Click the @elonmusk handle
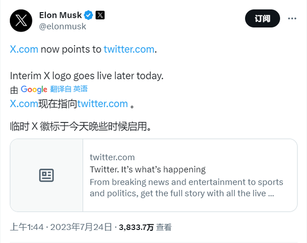The image size is (307, 243). [63, 27]
